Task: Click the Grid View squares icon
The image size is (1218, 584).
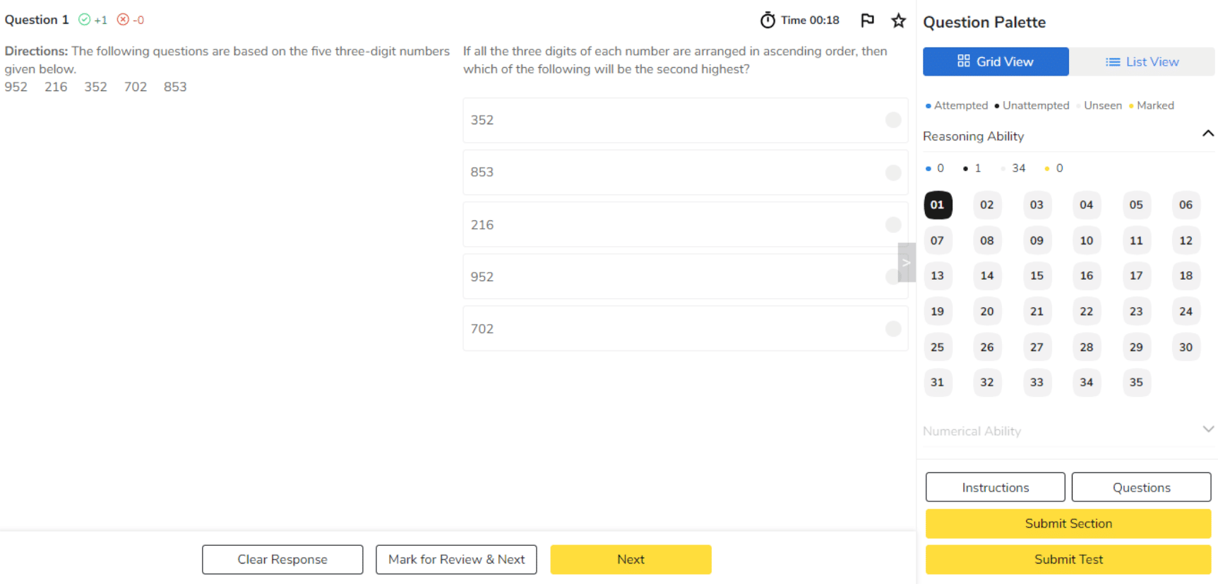Action: [963, 61]
